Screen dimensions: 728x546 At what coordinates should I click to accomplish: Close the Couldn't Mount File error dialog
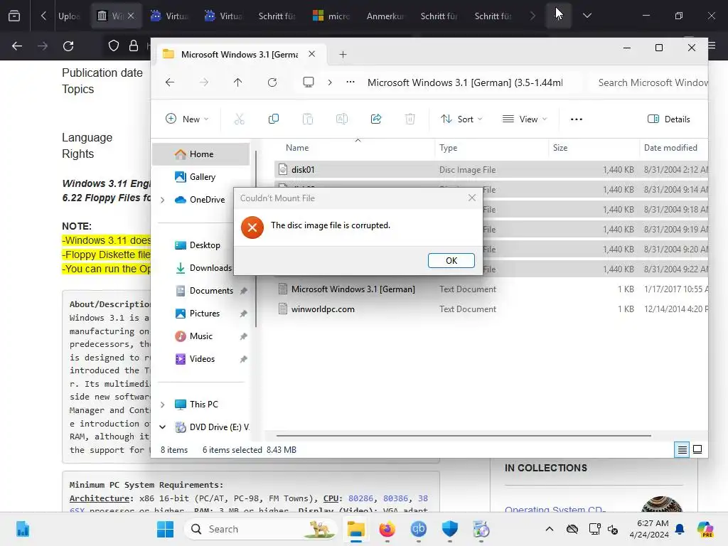coord(472,198)
